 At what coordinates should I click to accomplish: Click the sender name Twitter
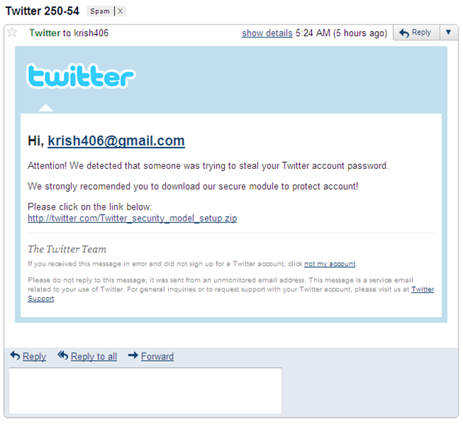[44, 32]
